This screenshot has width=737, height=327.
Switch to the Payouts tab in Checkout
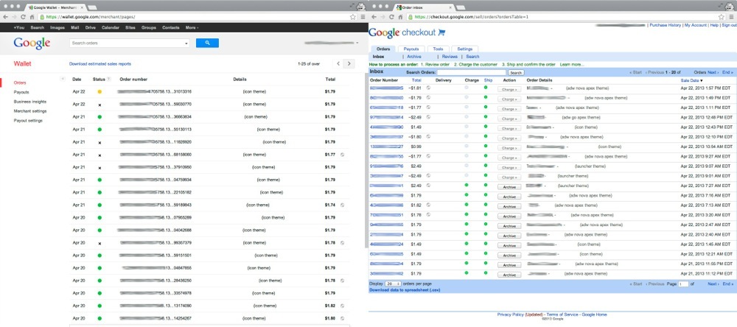pos(411,49)
